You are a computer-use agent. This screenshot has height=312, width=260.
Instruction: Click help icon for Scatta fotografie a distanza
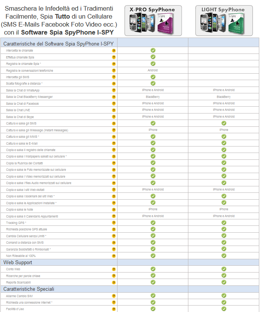pos(114,84)
